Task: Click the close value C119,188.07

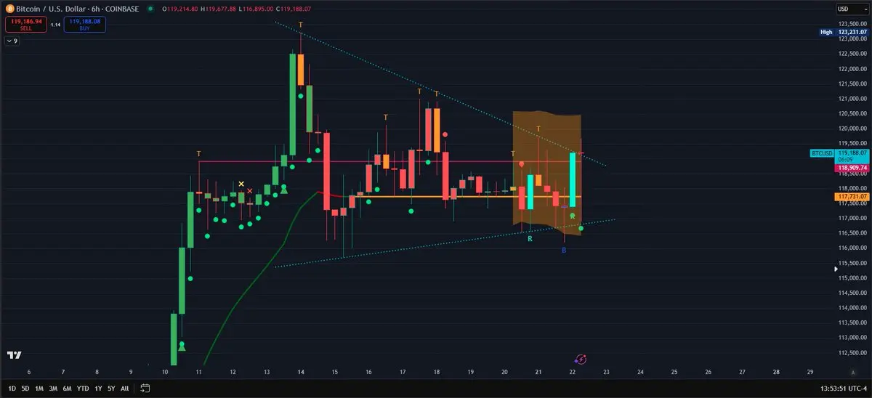Action: click(294, 9)
